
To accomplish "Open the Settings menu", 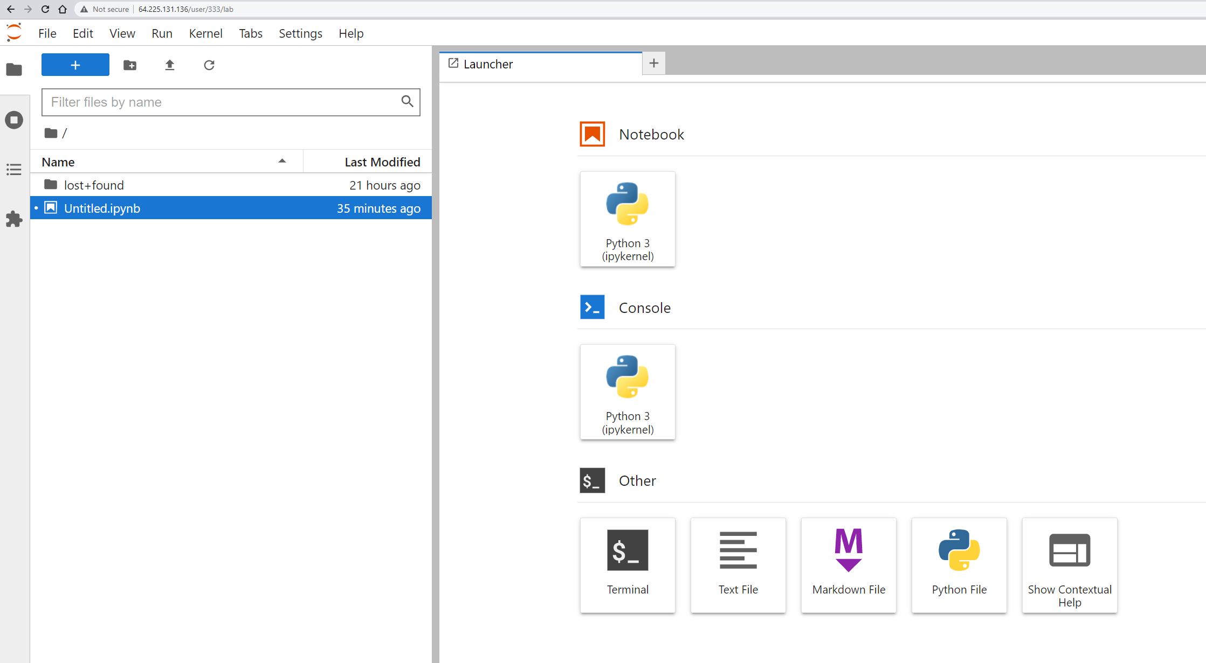I will 300,33.
